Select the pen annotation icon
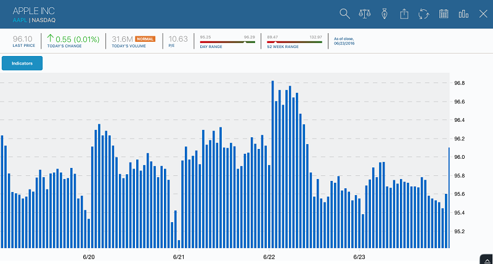The image size is (493, 264). (384, 14)
